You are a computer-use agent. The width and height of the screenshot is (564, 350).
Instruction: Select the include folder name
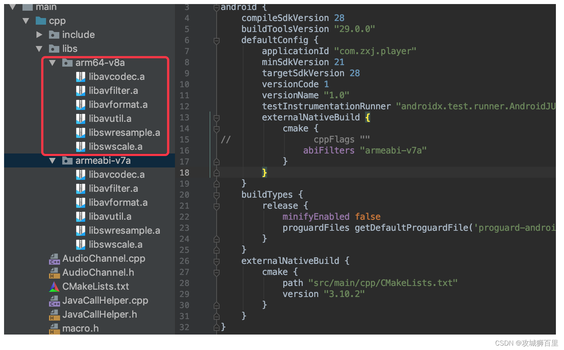click(78, 35)
